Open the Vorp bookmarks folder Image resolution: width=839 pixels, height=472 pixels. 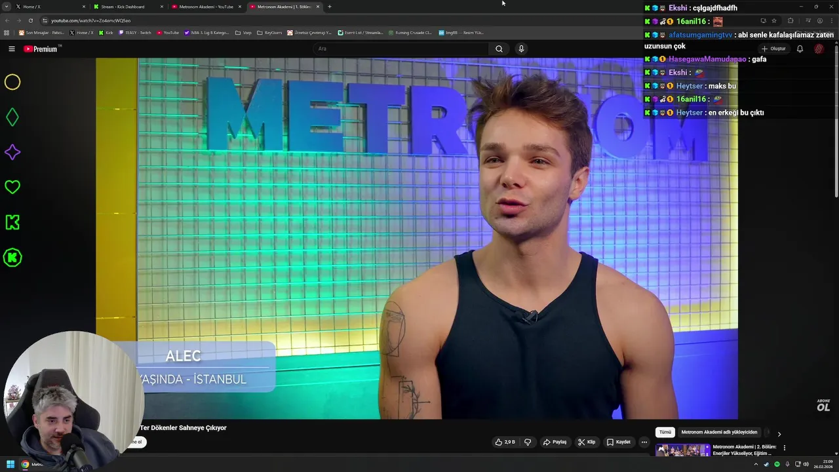pos(243,32)
